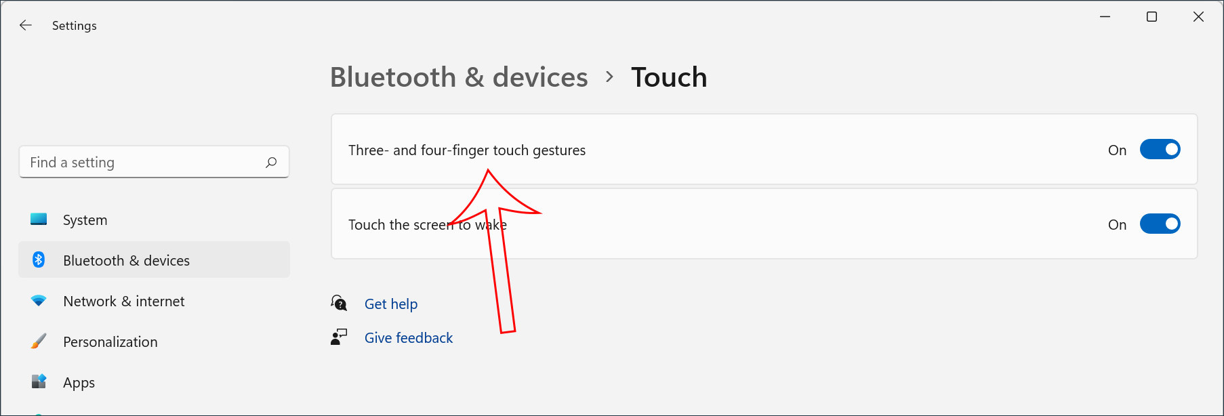Viewport: 1224px width, 416px height.
Task: Disable three- and four-finger touch gestures
Action: click(x=1160, y=149)
